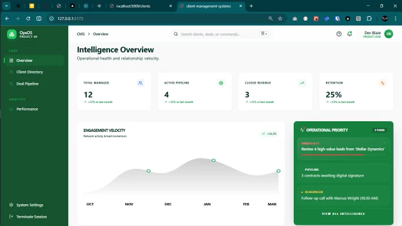
Task: Toggle the browser side panel icon
Action: click(38, 18)
